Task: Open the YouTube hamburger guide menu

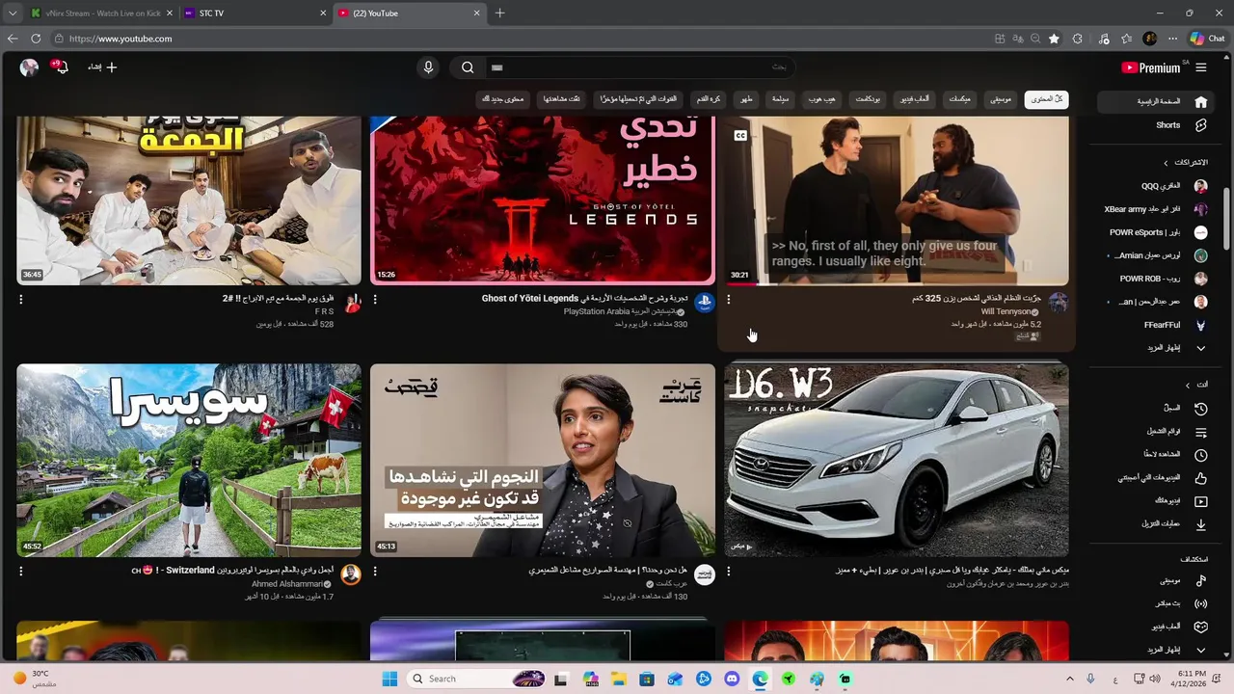Action: (1200, 67)
